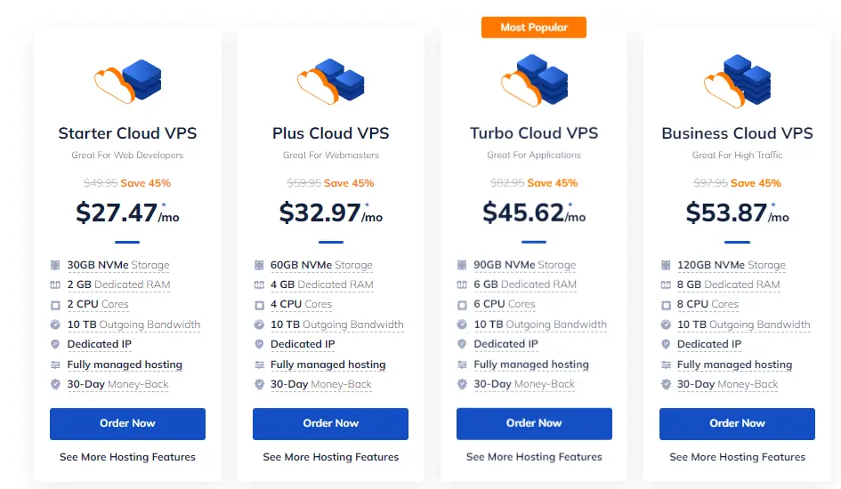This screenshot has width=841, height=489.
Task: Click the Most Popular badge
Action: pyautogui.click(x=534, y=28)
